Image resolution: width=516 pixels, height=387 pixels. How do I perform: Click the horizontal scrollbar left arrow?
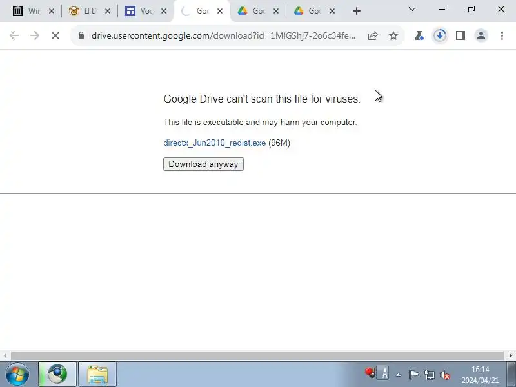(x=5, y=356)
